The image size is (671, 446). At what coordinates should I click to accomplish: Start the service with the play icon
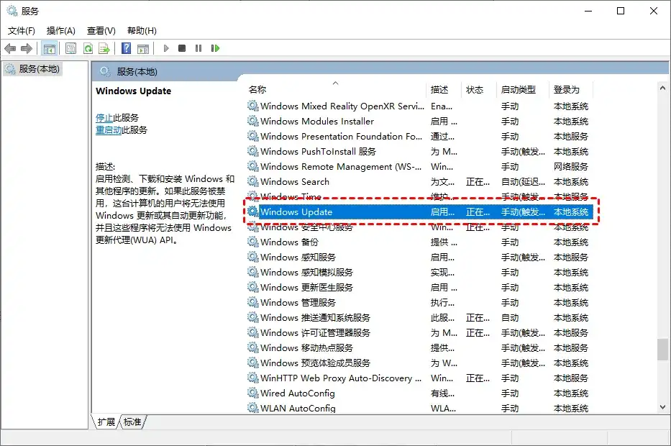(x=166, y=48)
